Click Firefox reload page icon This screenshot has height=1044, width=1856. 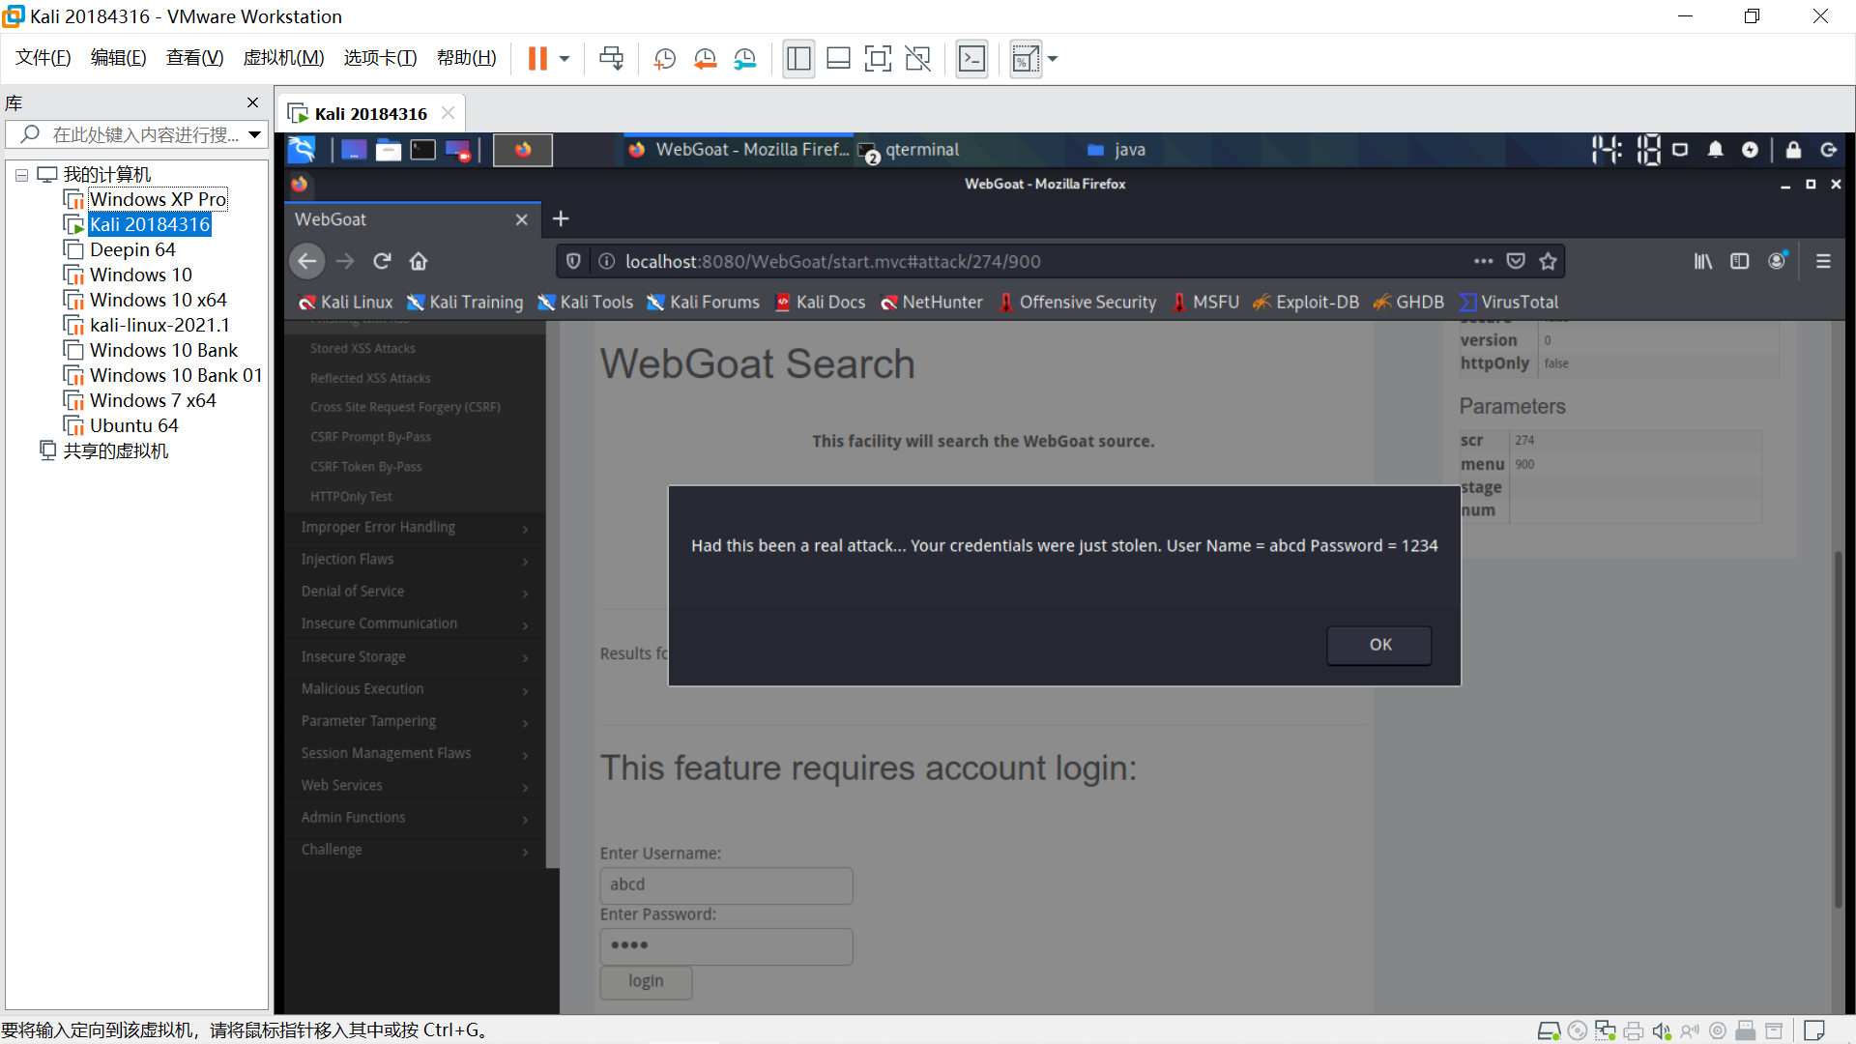382,261
